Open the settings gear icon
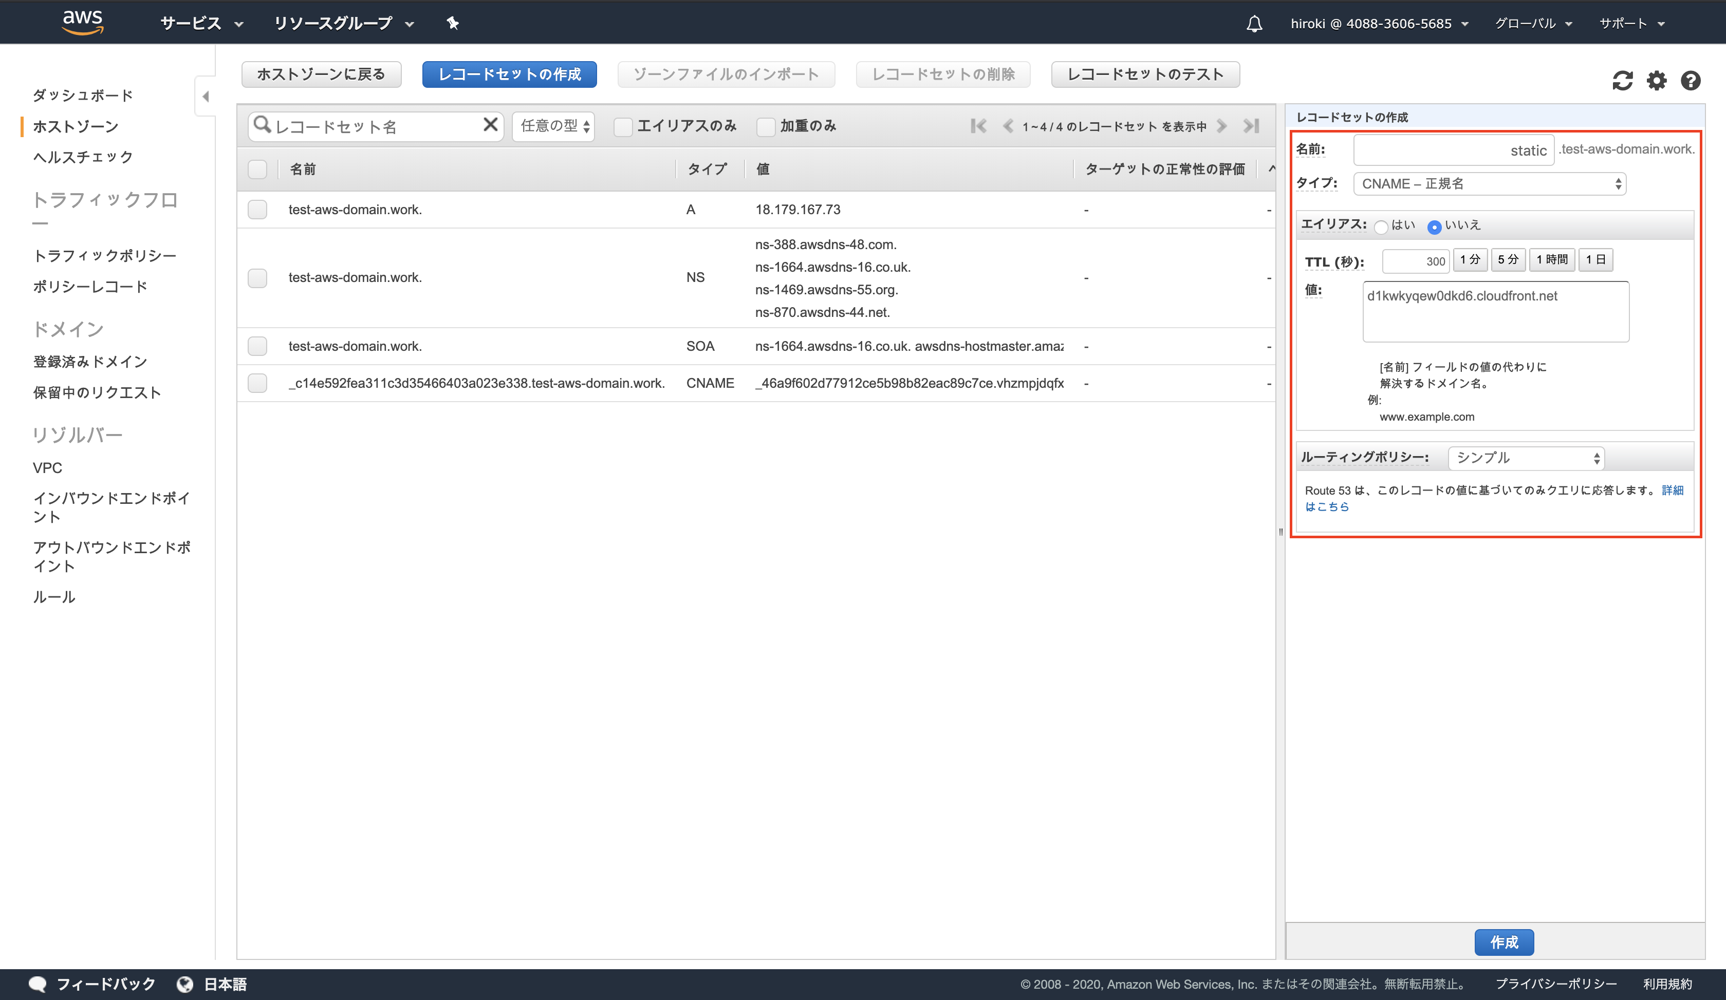Screen dimensions: 1726x1000 point(1656,81)
